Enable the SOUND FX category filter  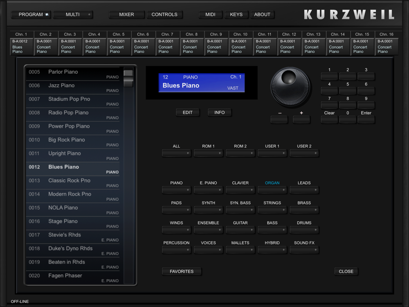(x=304, y=250)
